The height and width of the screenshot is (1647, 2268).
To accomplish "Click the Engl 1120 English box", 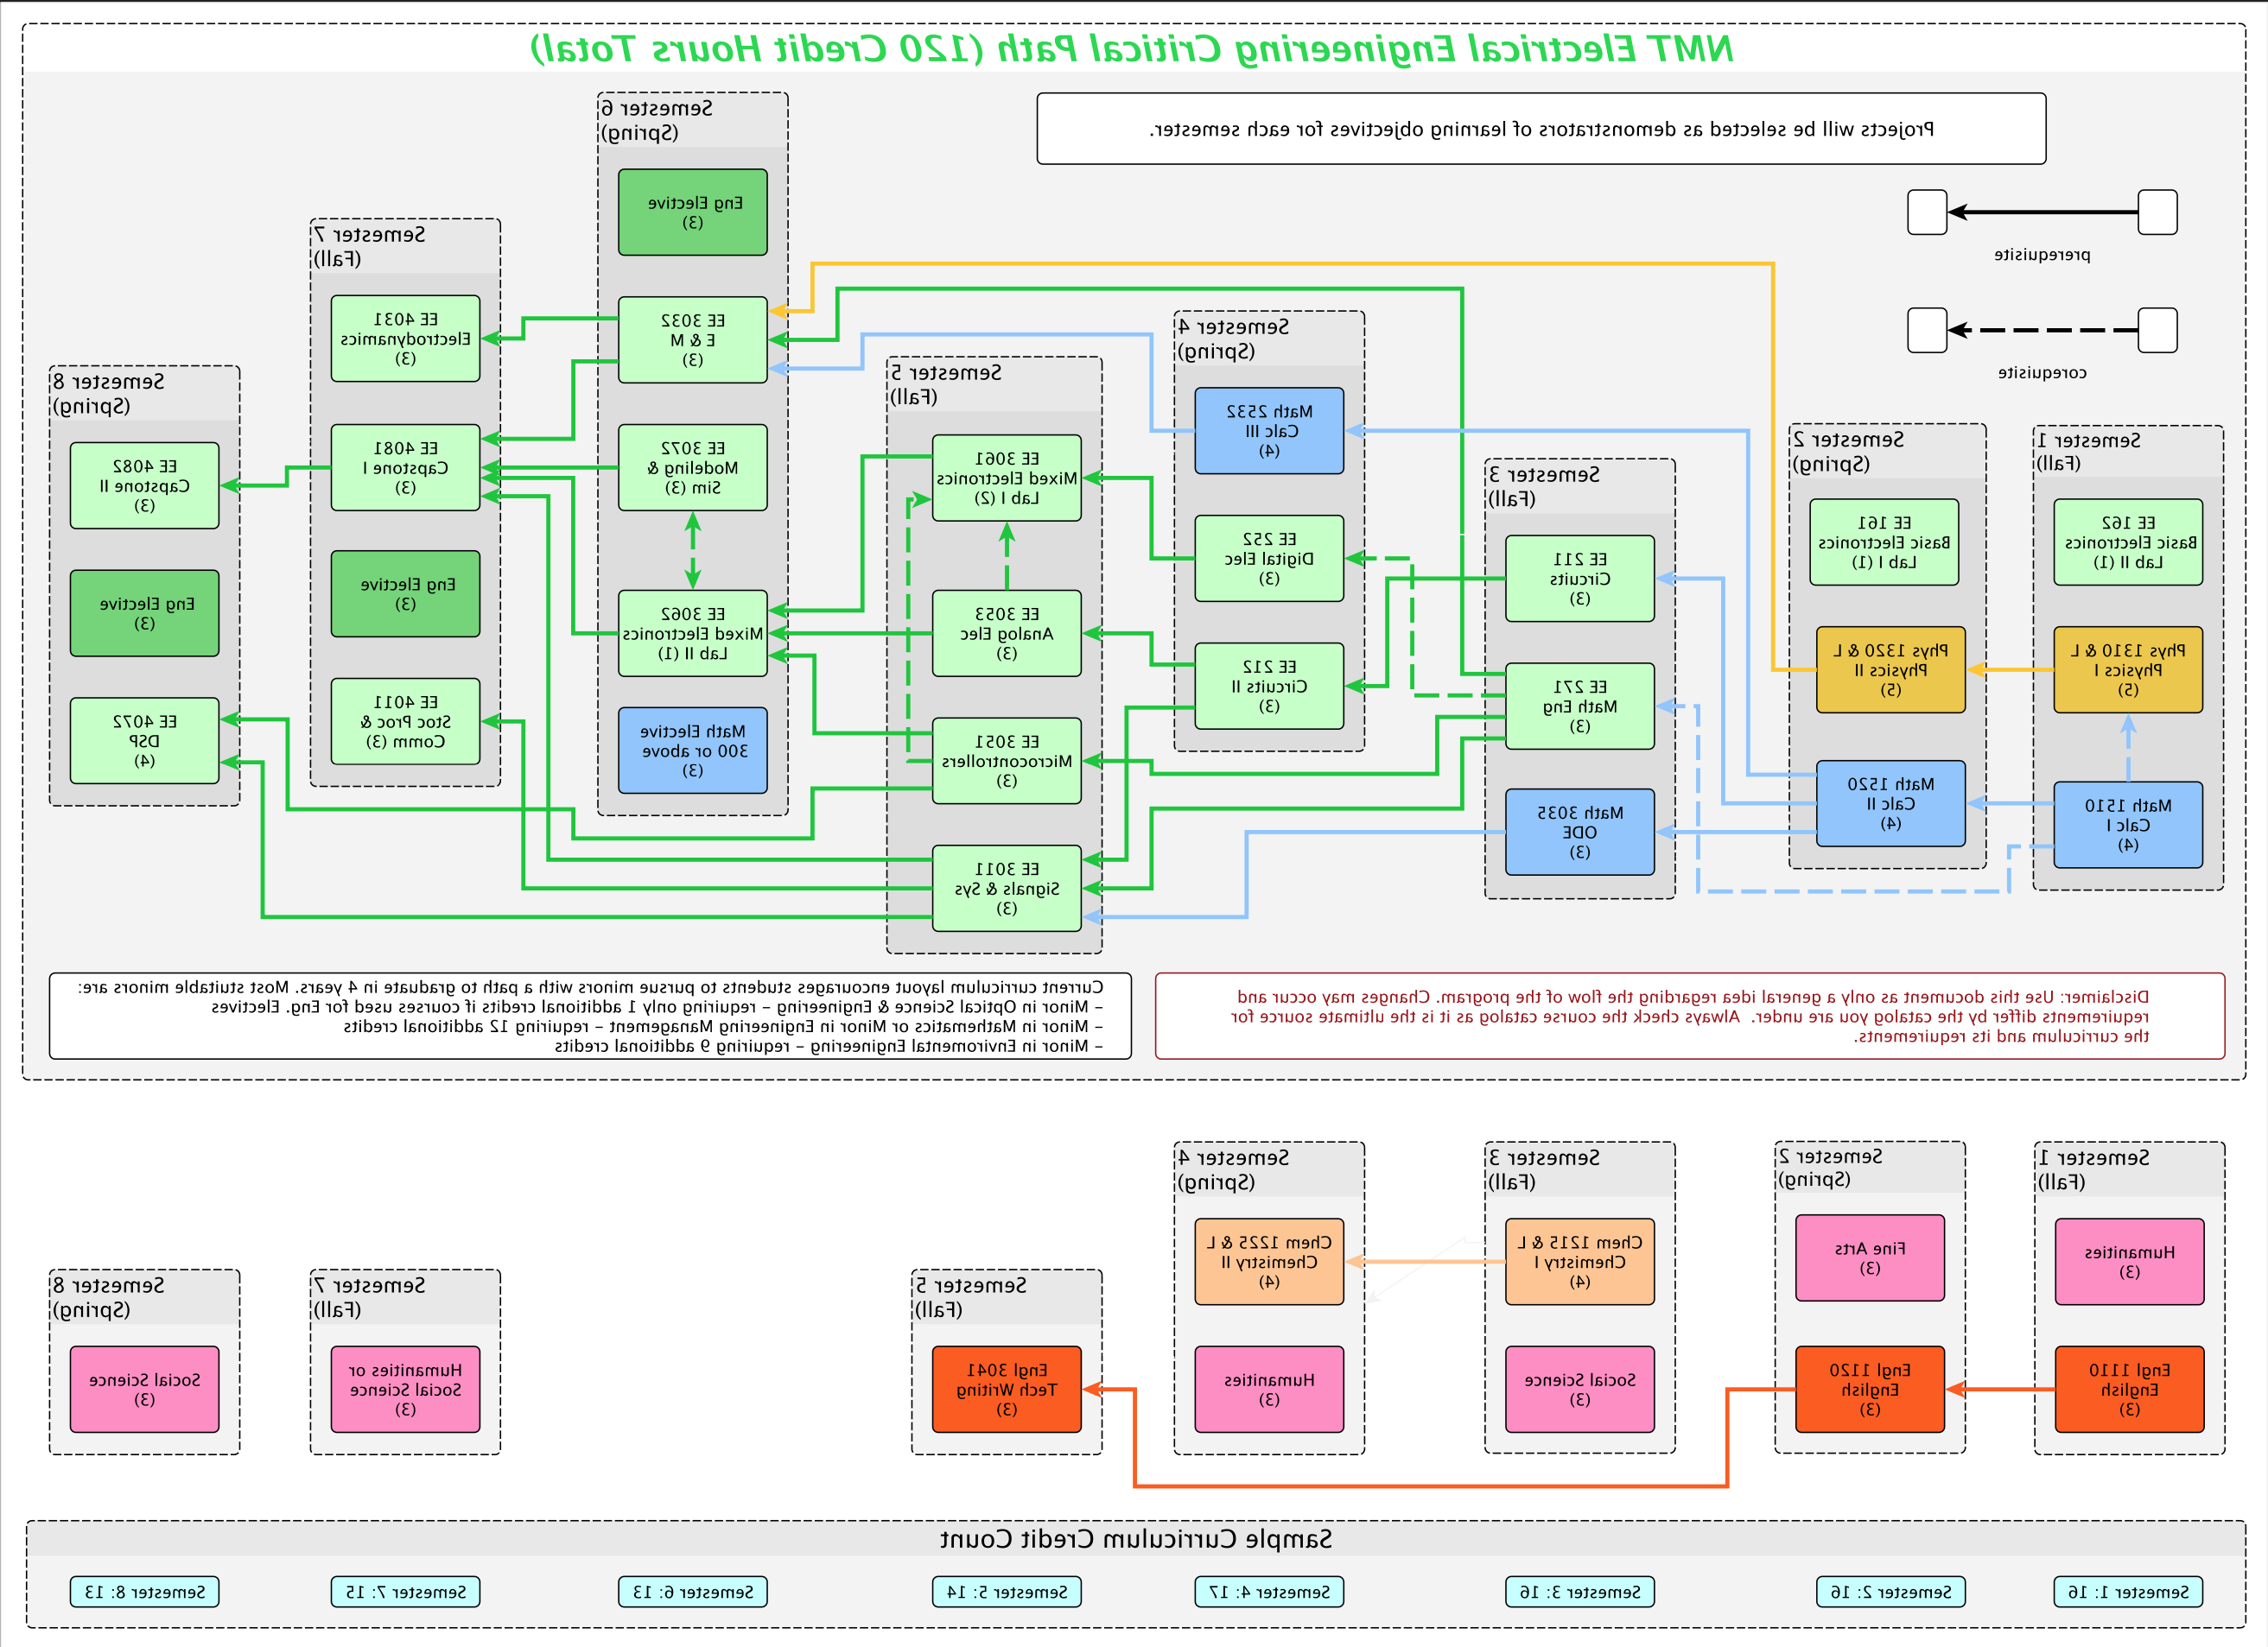I will [1870, 1389].
